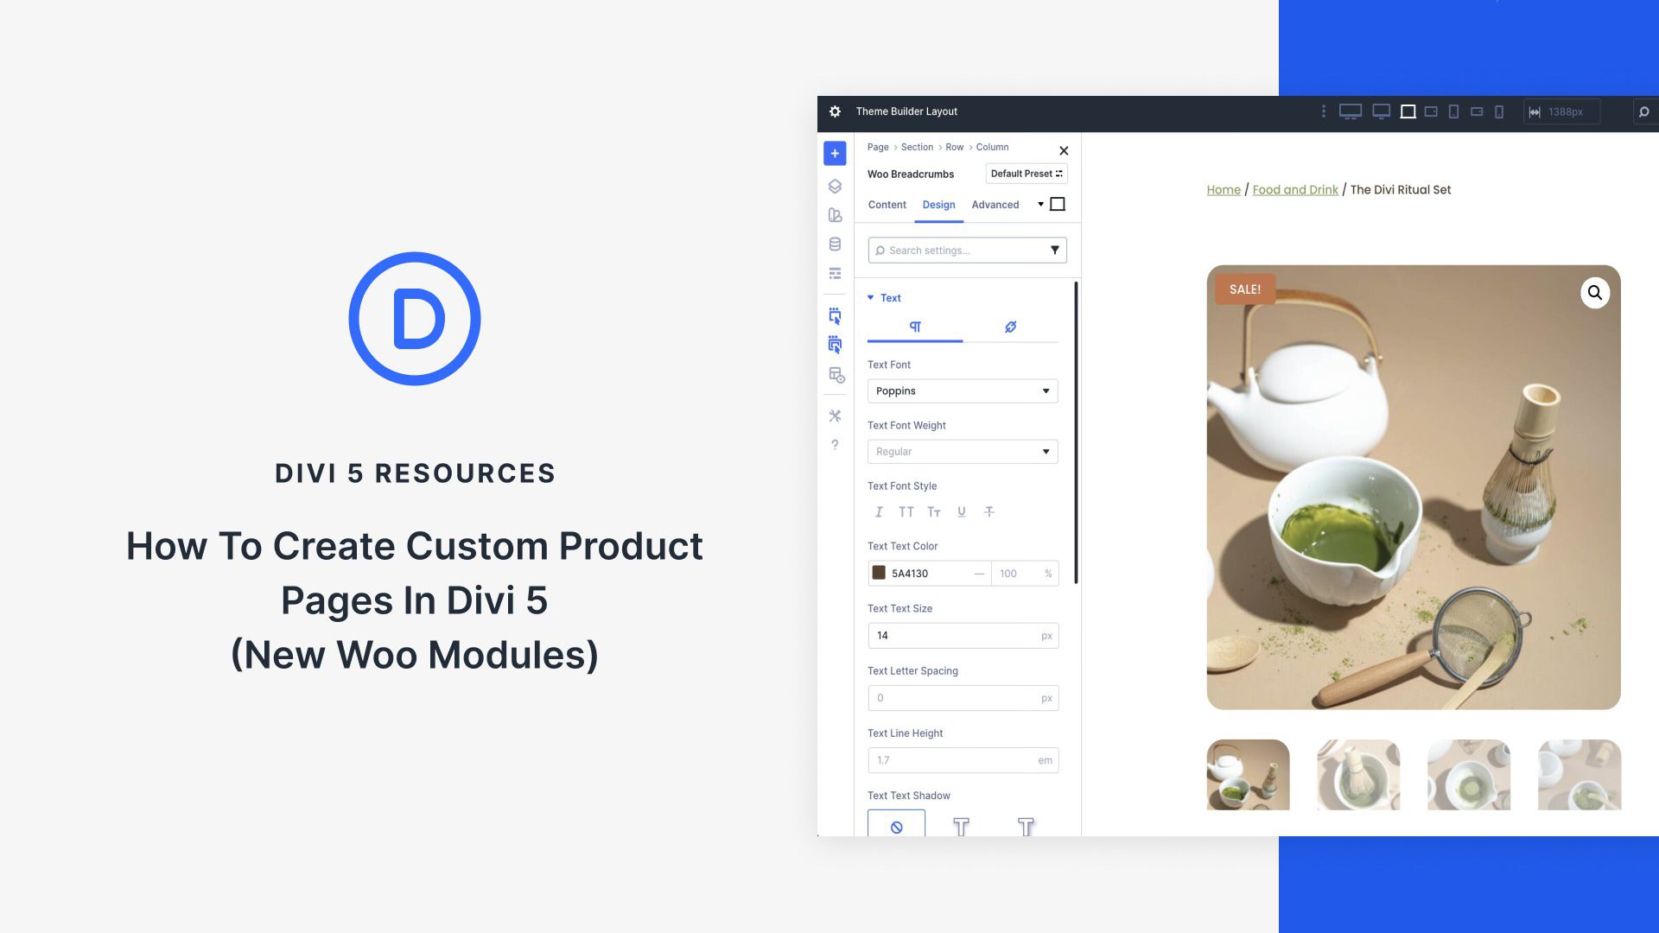
Task: Click the Default Preset button
Action: 1027,173
